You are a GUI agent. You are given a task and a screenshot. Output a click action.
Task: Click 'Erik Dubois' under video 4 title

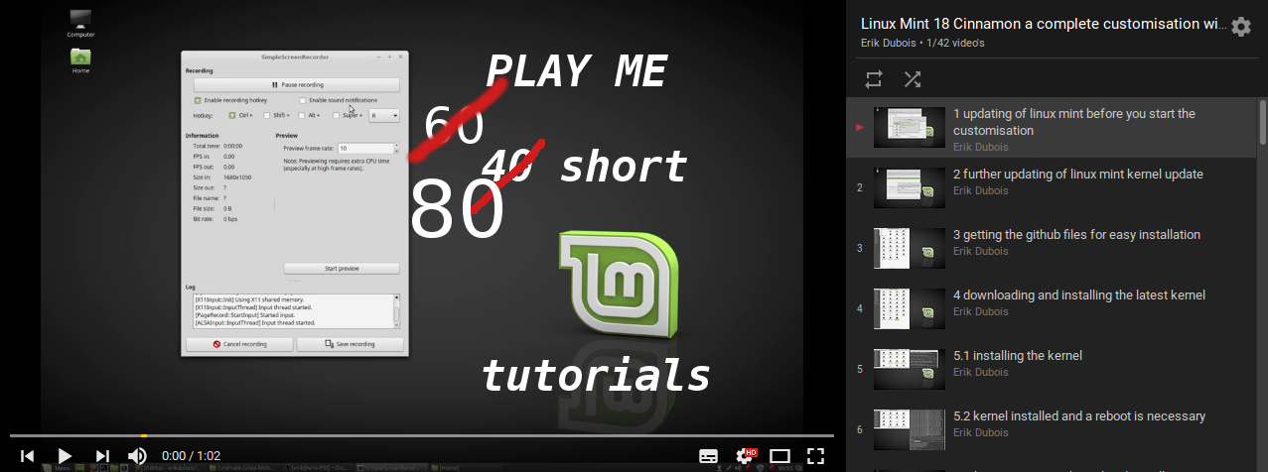tap(981, 312)
